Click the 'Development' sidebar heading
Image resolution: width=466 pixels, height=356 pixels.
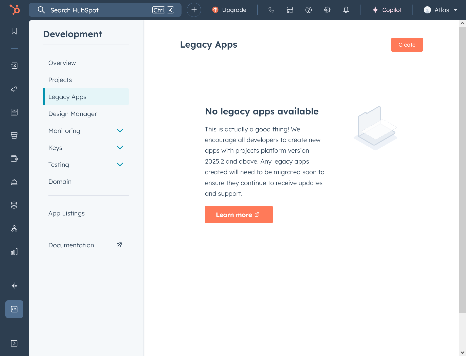tap(73, 34)
